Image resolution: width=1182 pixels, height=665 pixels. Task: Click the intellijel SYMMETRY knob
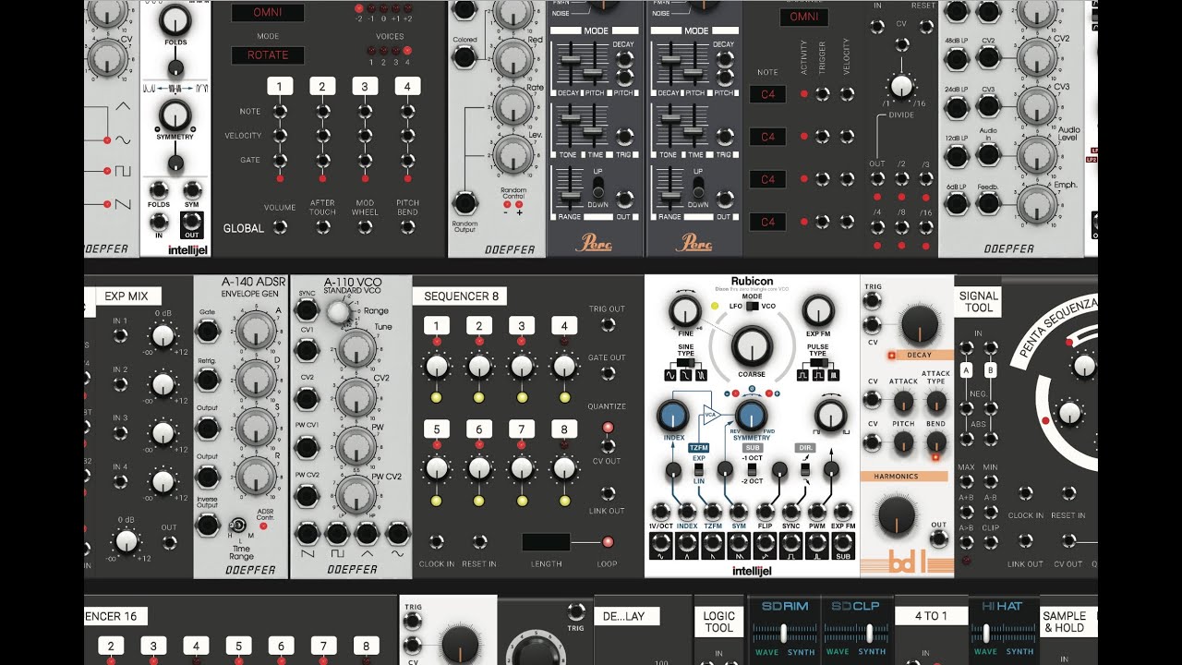174,115
